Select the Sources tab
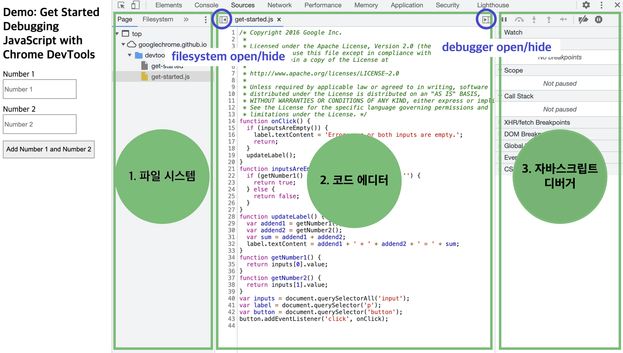 [x=243, y=5]
